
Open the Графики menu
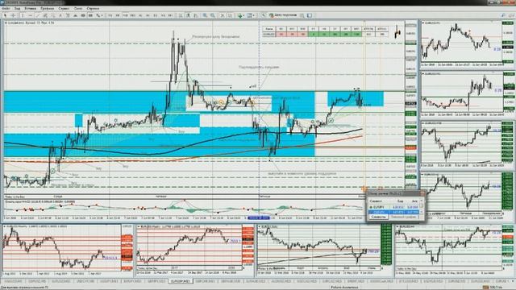[x=48, y=8]
